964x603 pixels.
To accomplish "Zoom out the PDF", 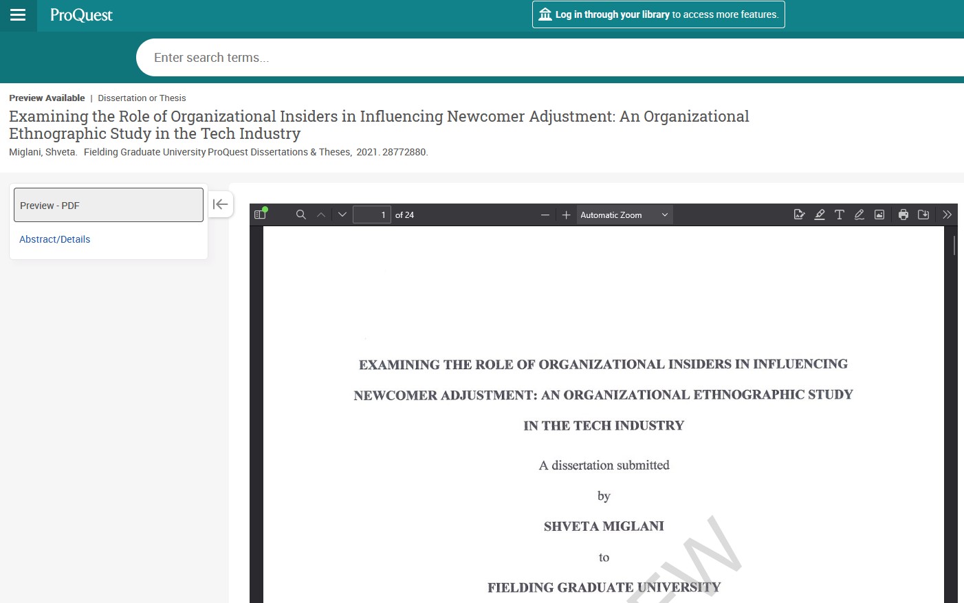I will tap(545, 215).
